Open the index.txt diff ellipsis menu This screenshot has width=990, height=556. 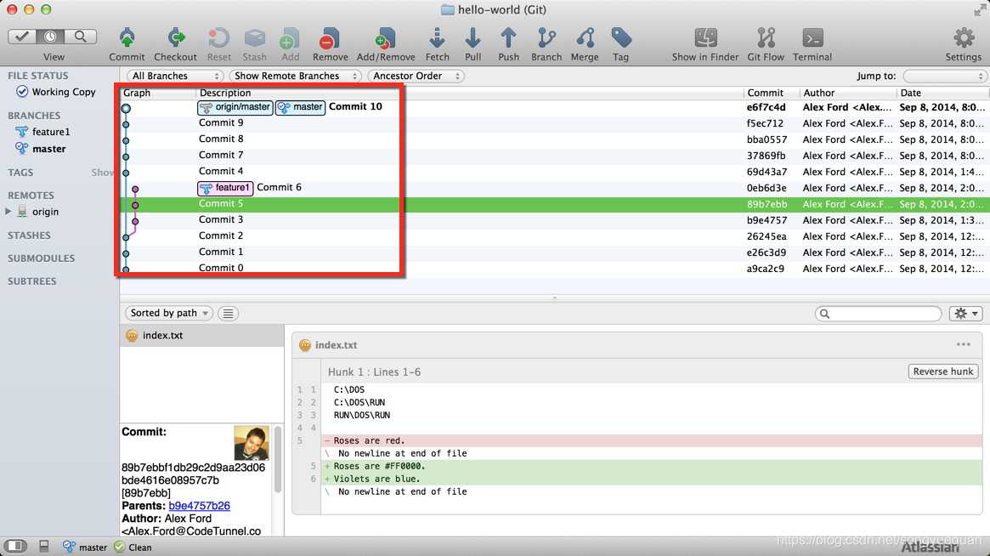coord(963,345)
